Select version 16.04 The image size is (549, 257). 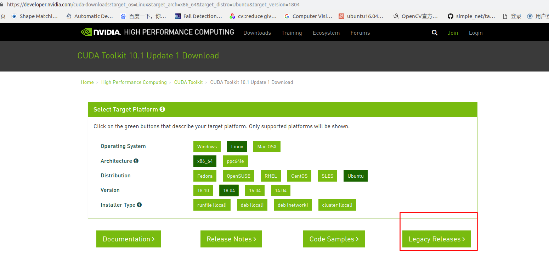(255, 190)
